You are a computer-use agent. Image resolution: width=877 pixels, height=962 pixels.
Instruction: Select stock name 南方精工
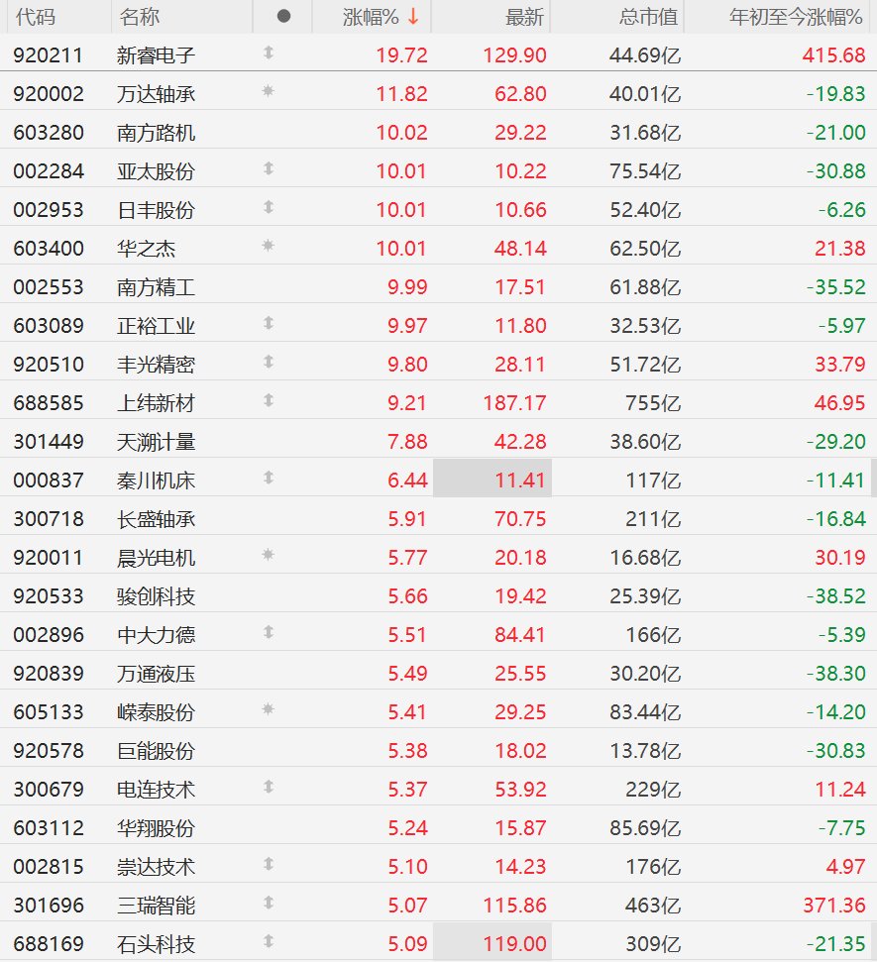(x=156, y=287)
